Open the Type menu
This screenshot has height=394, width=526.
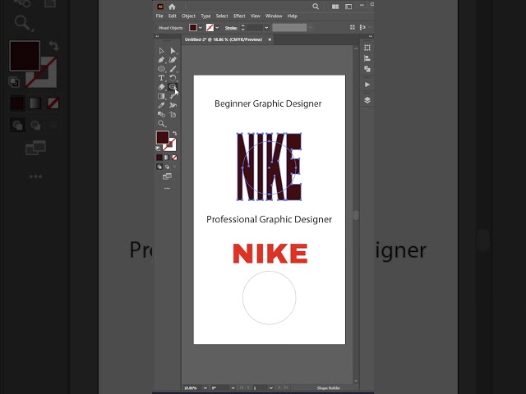205,16
